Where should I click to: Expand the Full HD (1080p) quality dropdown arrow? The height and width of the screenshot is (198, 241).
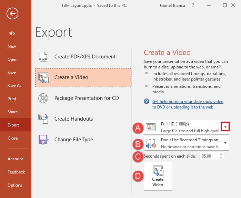225,127
